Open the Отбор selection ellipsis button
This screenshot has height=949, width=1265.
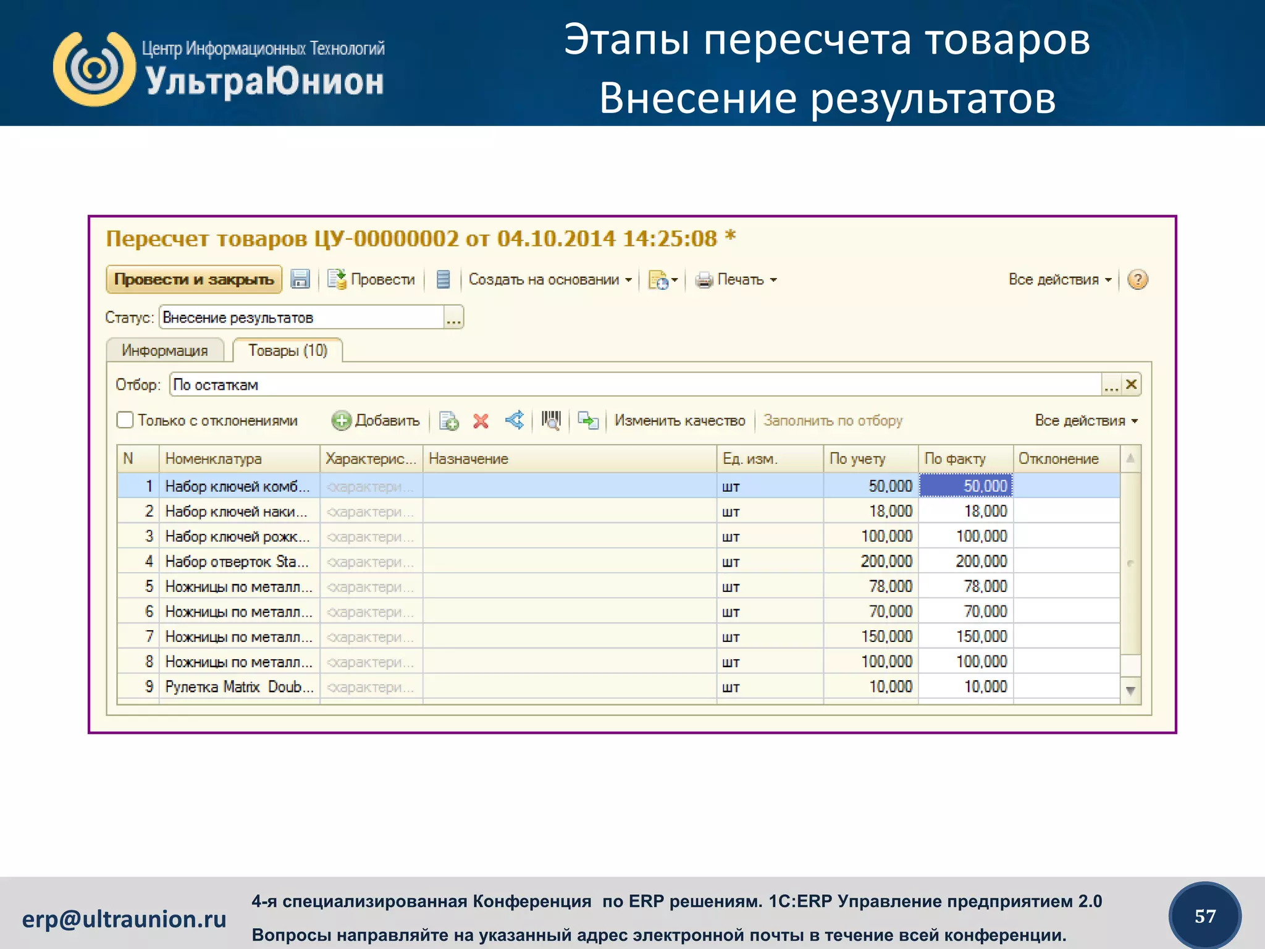coord(1112,384)
